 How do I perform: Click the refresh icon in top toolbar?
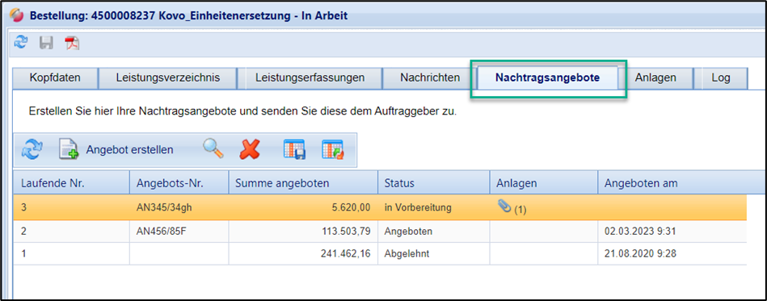21,43
